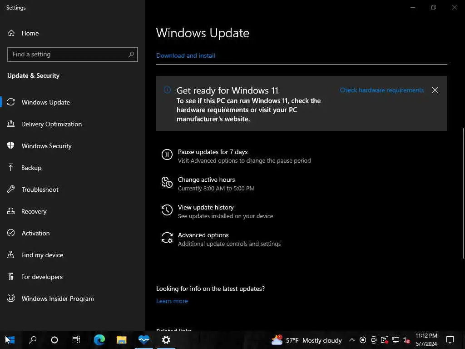Click the Find a setting search box
The height and width of the screenshot is (349, 465).
point(73,55)
